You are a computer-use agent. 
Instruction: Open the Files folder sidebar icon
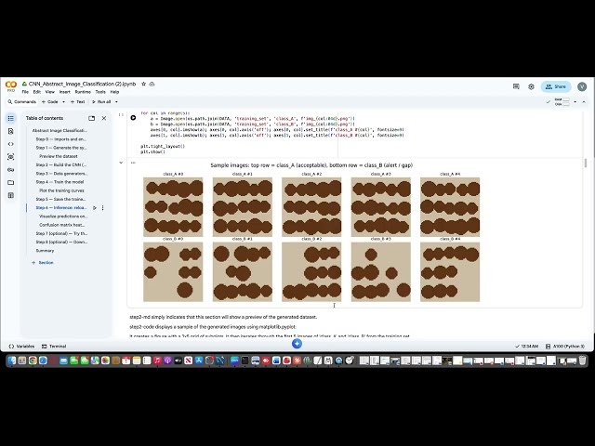[10, 182]
